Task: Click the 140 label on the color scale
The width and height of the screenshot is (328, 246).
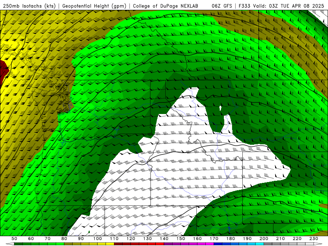Action: pos(164,239)
